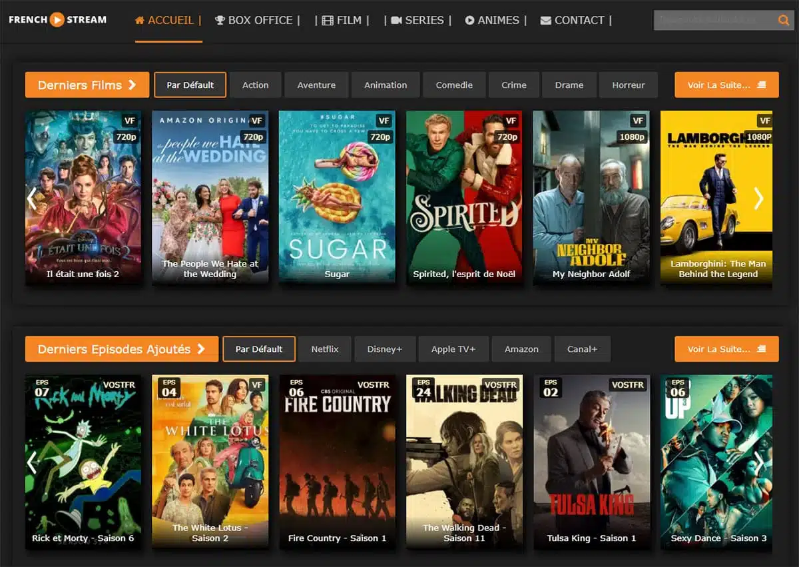Screen dimensions: 799x567
Task: Click EPS 04 badge on White Lotus
Action: (169, 388)
